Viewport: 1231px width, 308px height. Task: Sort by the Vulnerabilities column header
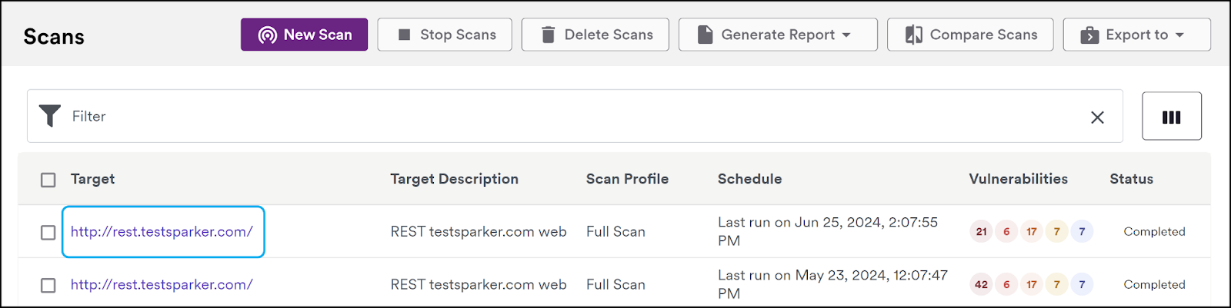[1018, 179]
